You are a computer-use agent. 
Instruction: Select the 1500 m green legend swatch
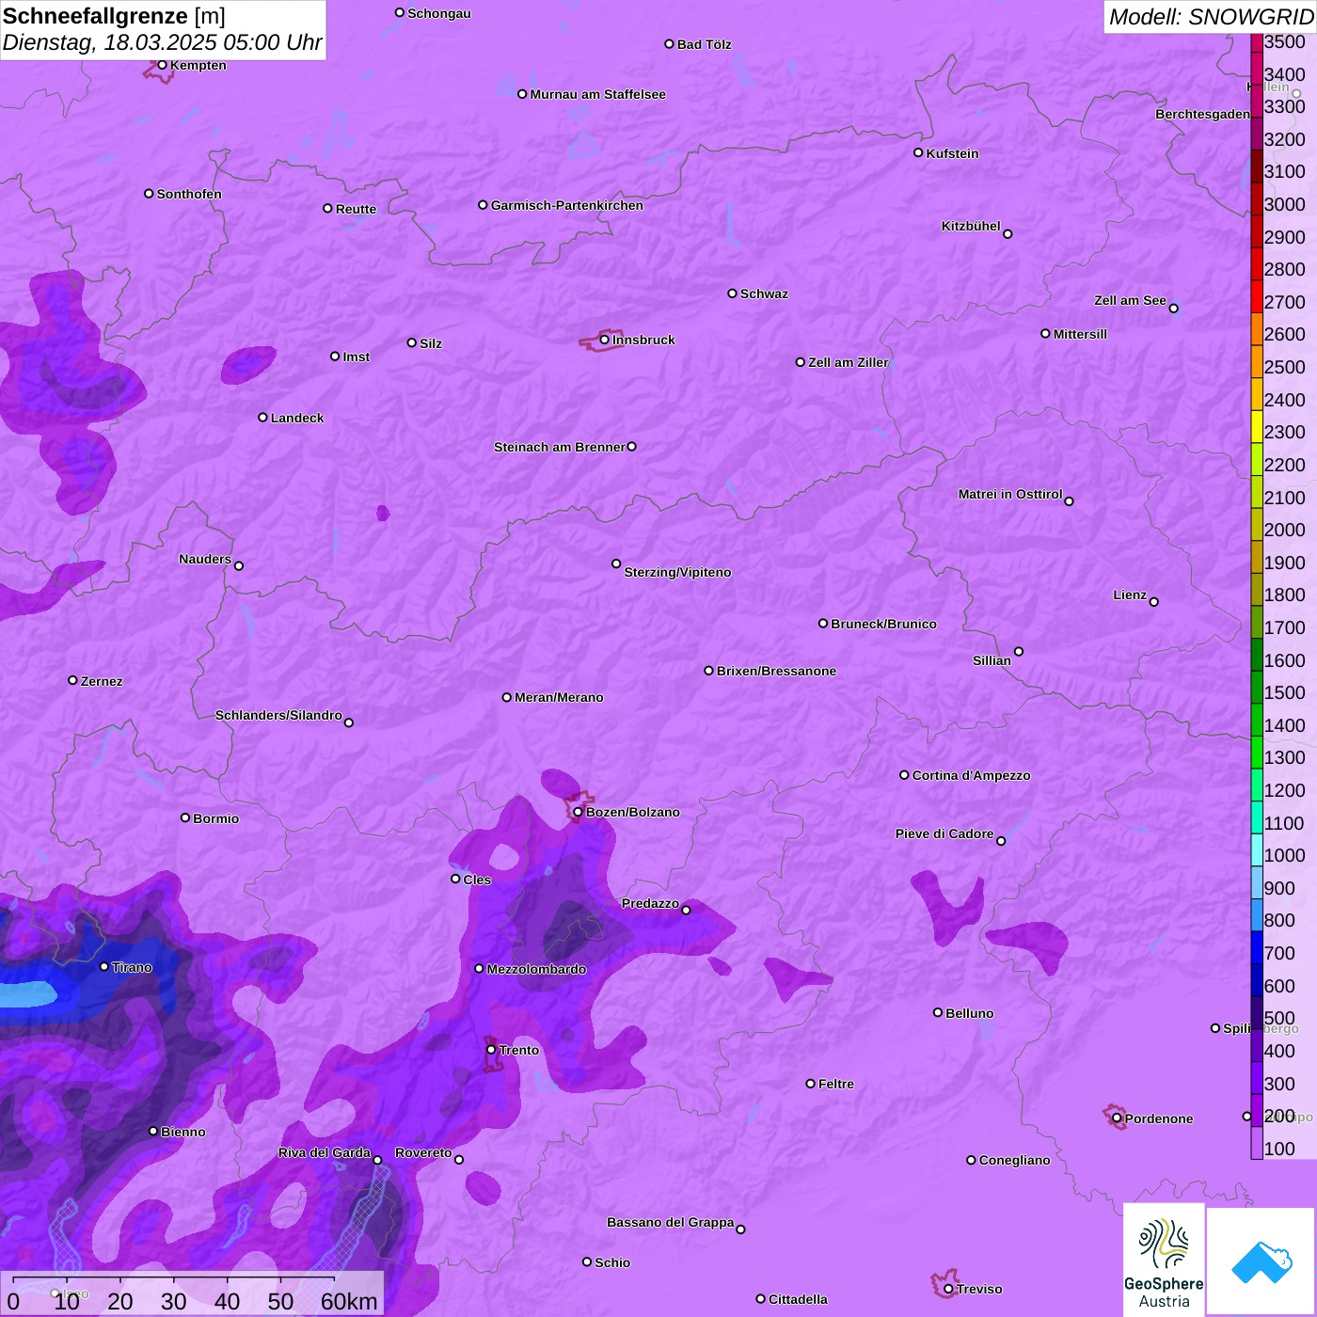pyautogui.click(x=1257, y=688)
